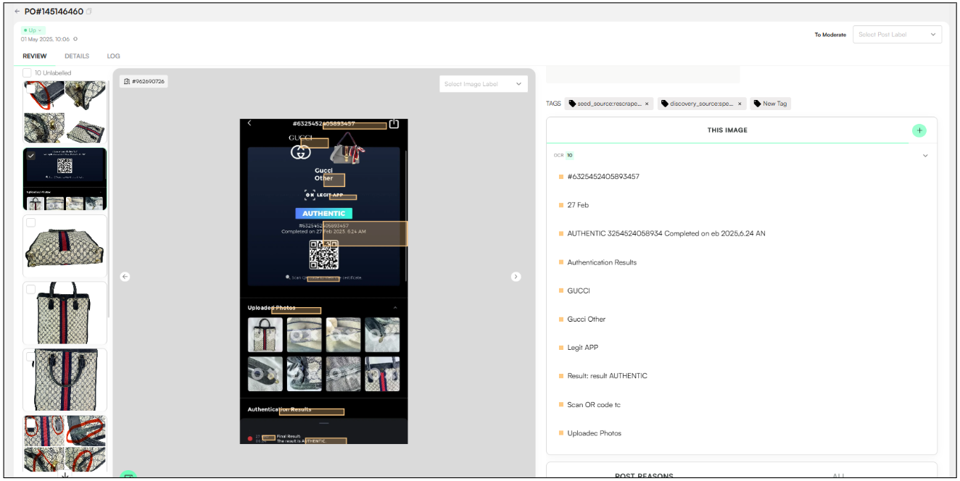
Task: Add a New Tag
Action: (x=770, y=104)
